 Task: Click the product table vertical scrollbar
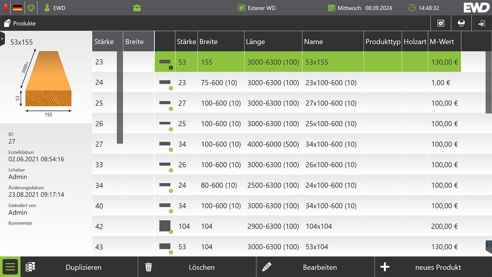coord(488,82)
